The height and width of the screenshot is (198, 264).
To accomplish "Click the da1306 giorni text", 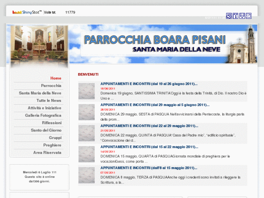I will click(x=39, y=181).
